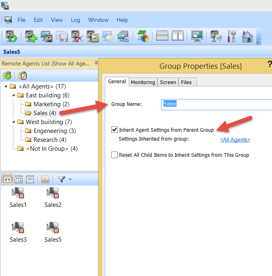Select the Sales3 agent thumbnail

pos(18,232)
